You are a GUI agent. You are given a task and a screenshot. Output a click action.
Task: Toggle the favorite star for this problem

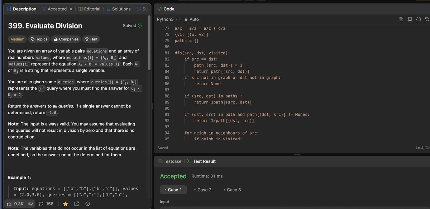pyautogui.click(x=66, y=204)
